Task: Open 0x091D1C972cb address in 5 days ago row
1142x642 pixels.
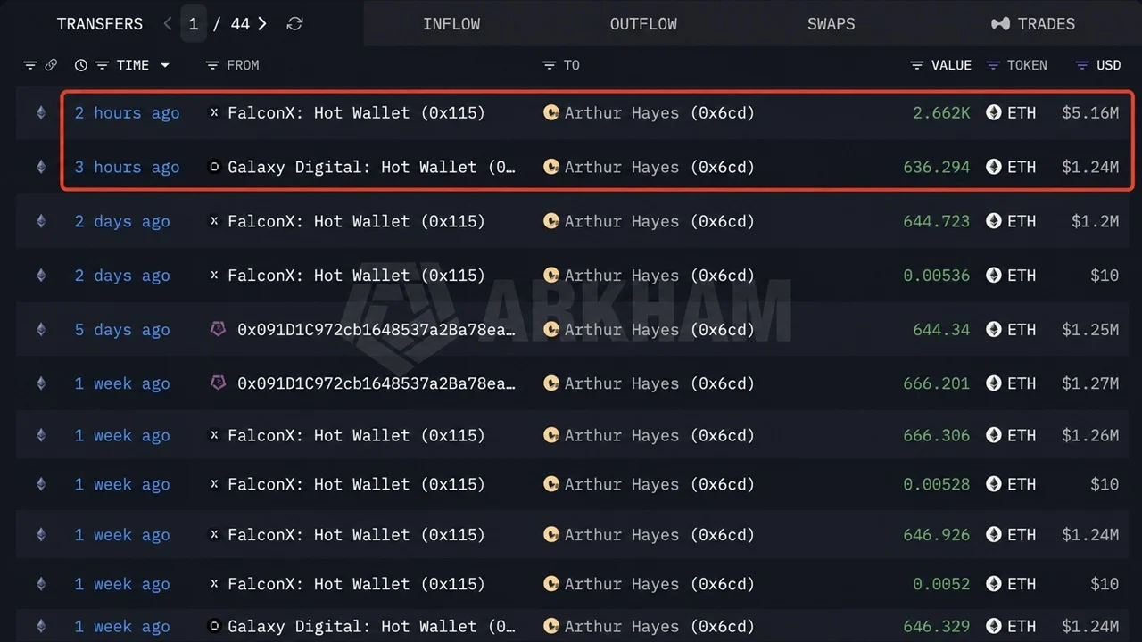Action: click(x=377, y=330)
